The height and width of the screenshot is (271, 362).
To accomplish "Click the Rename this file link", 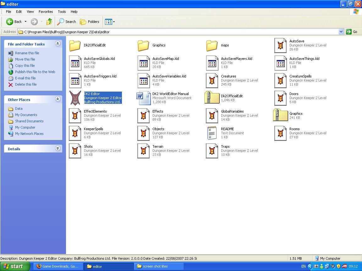I will [27, 53].
